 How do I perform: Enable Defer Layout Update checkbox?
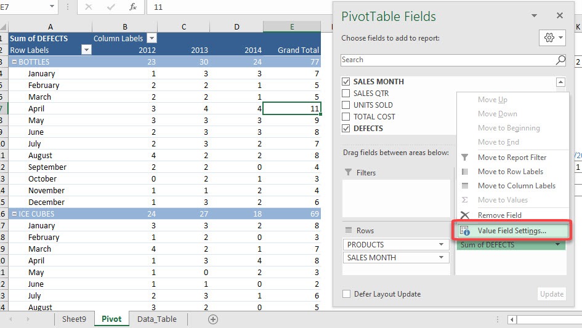pyautogui.click(x=346, y=294)
